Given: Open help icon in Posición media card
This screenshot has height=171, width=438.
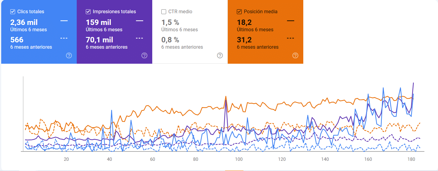Looking at the screenshot, I should pos(295,56).
